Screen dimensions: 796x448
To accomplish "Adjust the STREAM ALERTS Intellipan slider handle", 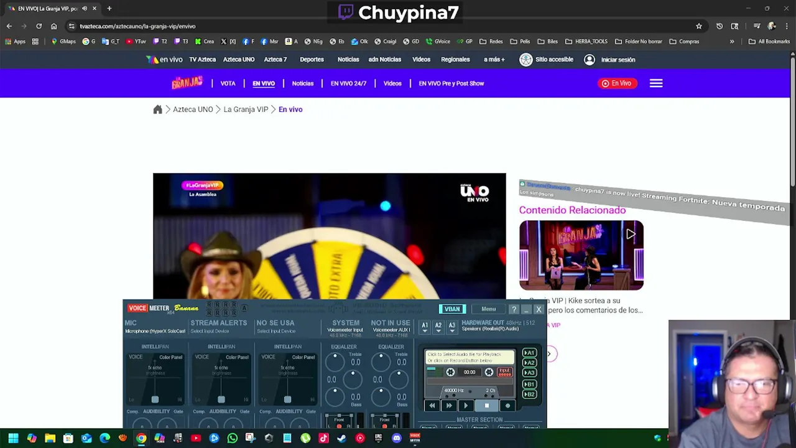I will 221,399.
